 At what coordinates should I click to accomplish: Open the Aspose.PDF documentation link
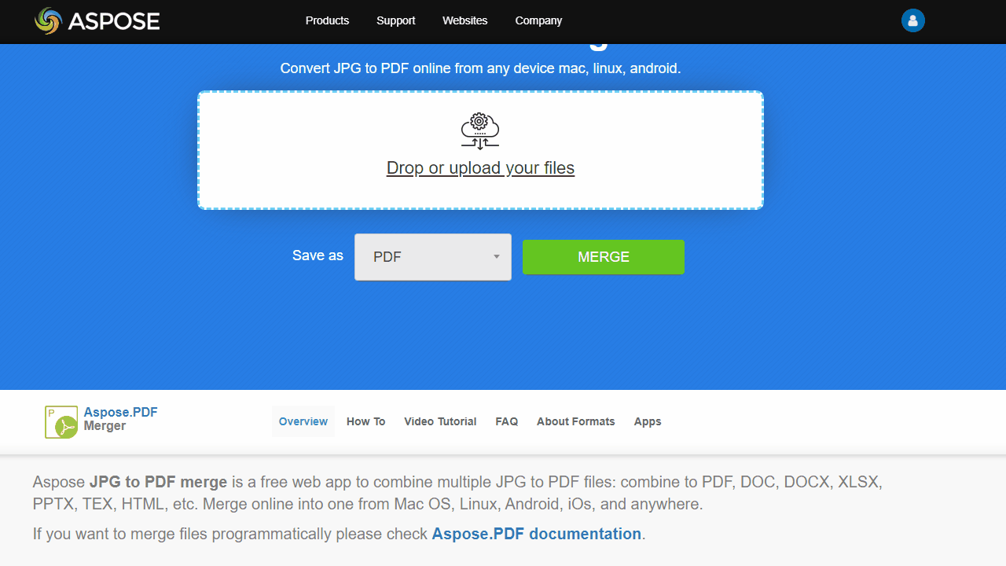tap(536, 534)
